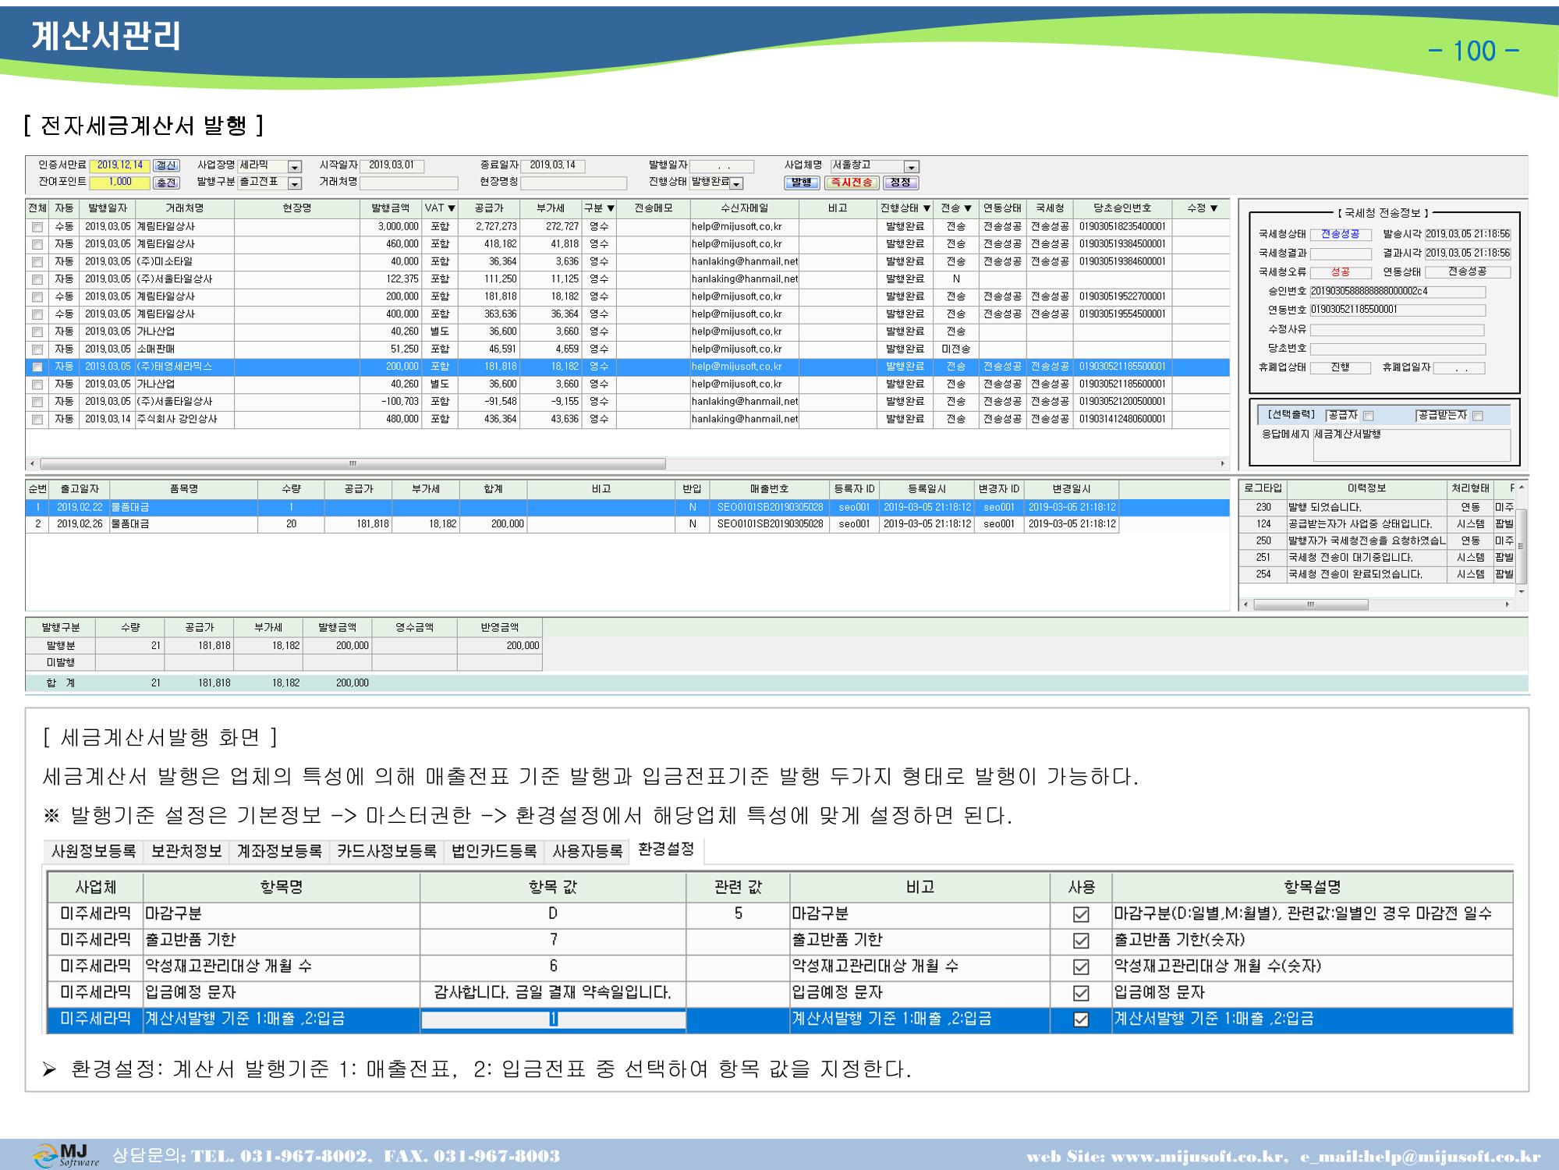The image size is (1559, 1170).
Task: Click the 발행일자 filter date field
Action: pyautogui.click(x=722, y=166)
